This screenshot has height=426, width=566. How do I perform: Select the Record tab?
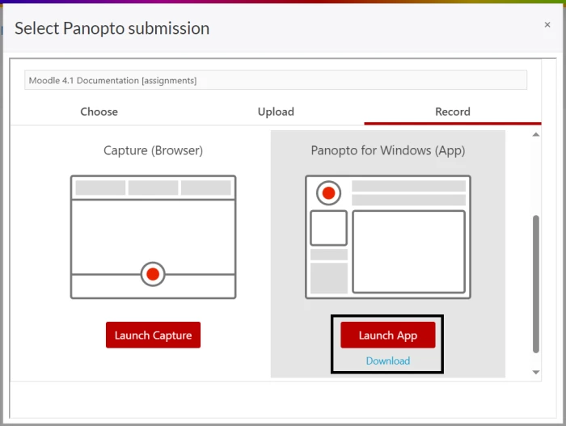point(452,112)
